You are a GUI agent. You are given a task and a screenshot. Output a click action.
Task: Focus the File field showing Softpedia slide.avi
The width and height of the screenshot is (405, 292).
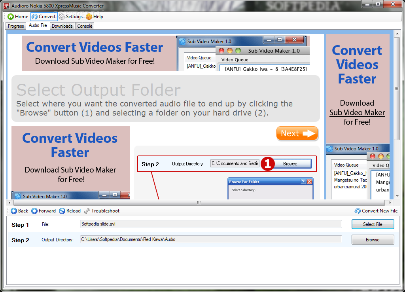211,224
